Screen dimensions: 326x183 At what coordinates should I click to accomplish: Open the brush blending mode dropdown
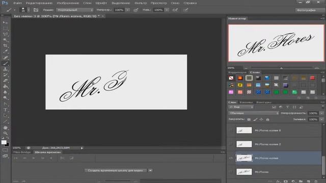pos(75,10)
